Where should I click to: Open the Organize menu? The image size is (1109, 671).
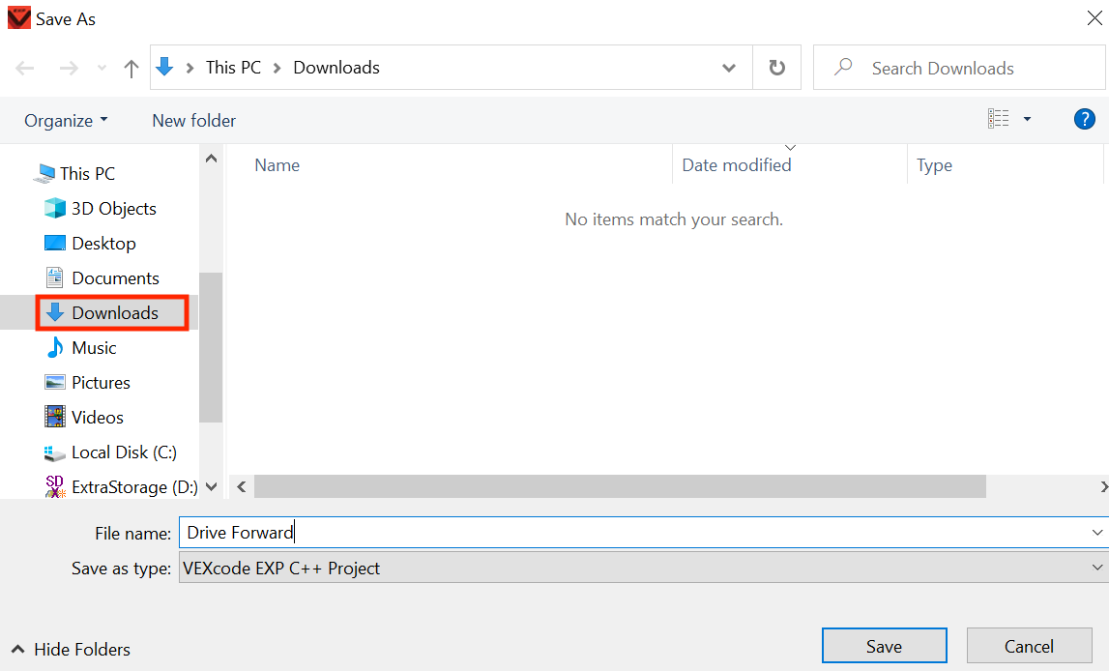pos(66,121)
